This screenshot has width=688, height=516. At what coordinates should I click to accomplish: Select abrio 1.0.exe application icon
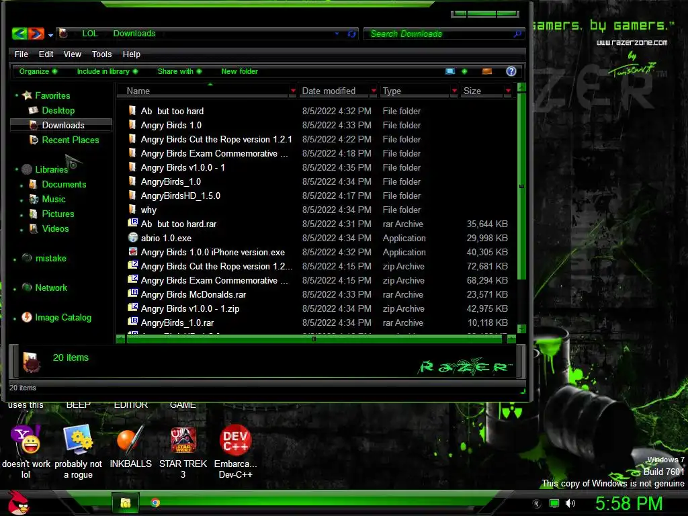coord(132,237)
